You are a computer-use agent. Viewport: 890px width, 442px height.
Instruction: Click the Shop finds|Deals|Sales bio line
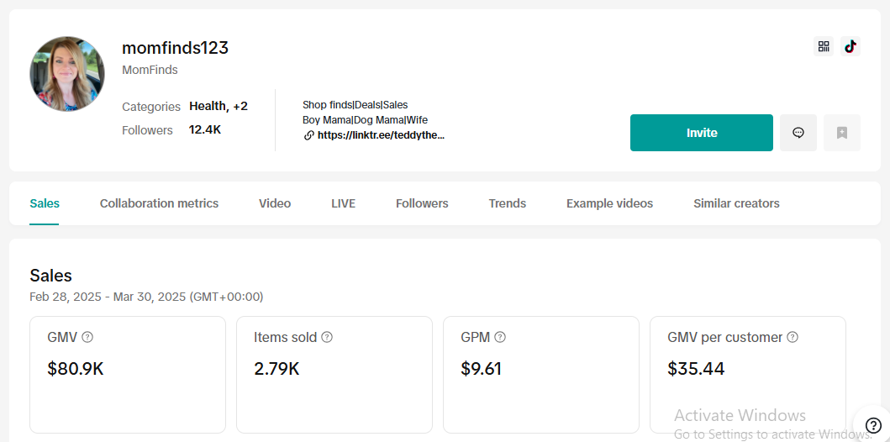(355, 105)
